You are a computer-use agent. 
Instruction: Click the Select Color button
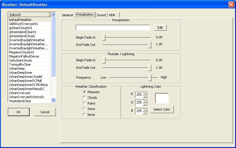[x=162, y=109]
